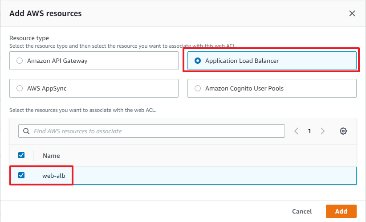Select Amazon API Gateway resource type

(94, 61)
